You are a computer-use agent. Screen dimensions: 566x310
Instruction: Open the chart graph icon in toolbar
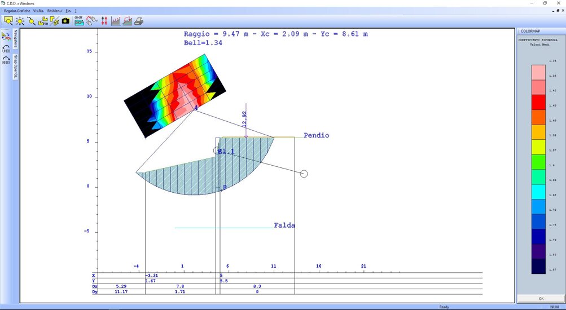(116, 21)
